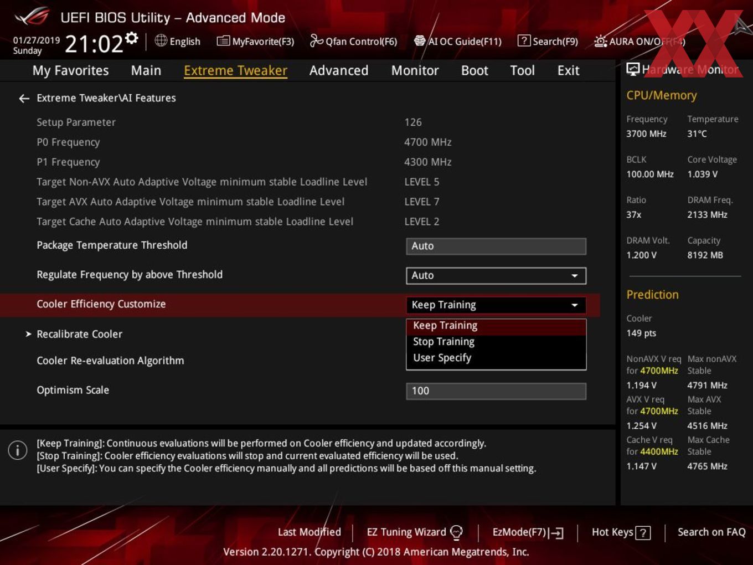The width and height of the screenshot is (753, 565).
Task: Select the Package Temperature Threshold label
Action: coord(112,245)
